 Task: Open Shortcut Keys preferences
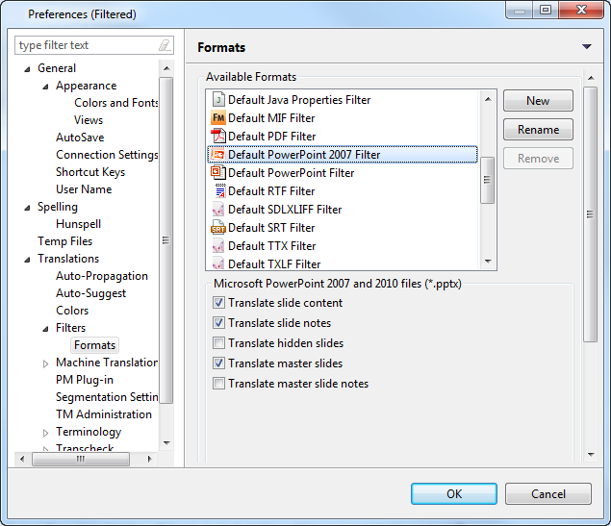(x=90, y=172)
